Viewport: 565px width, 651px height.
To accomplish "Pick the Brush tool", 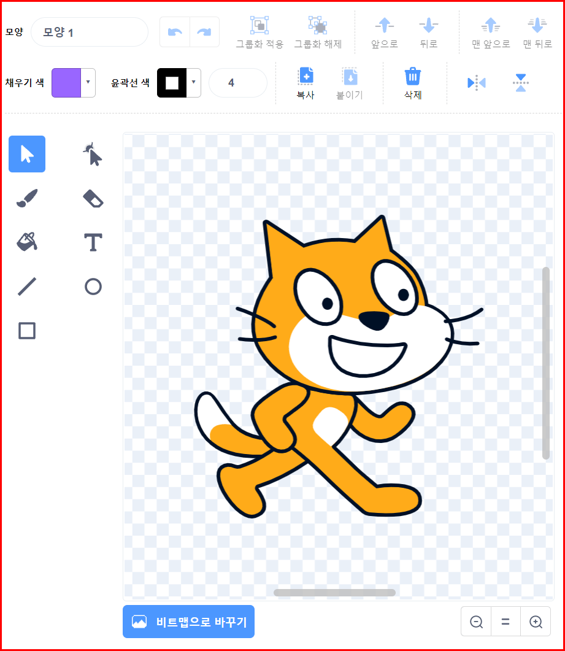I will tap(27, 198).
